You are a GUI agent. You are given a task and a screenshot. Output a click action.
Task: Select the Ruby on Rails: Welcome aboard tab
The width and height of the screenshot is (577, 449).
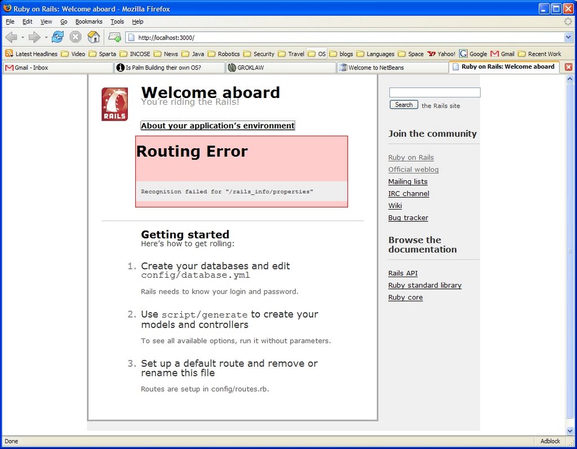click(x=504, y=66)
